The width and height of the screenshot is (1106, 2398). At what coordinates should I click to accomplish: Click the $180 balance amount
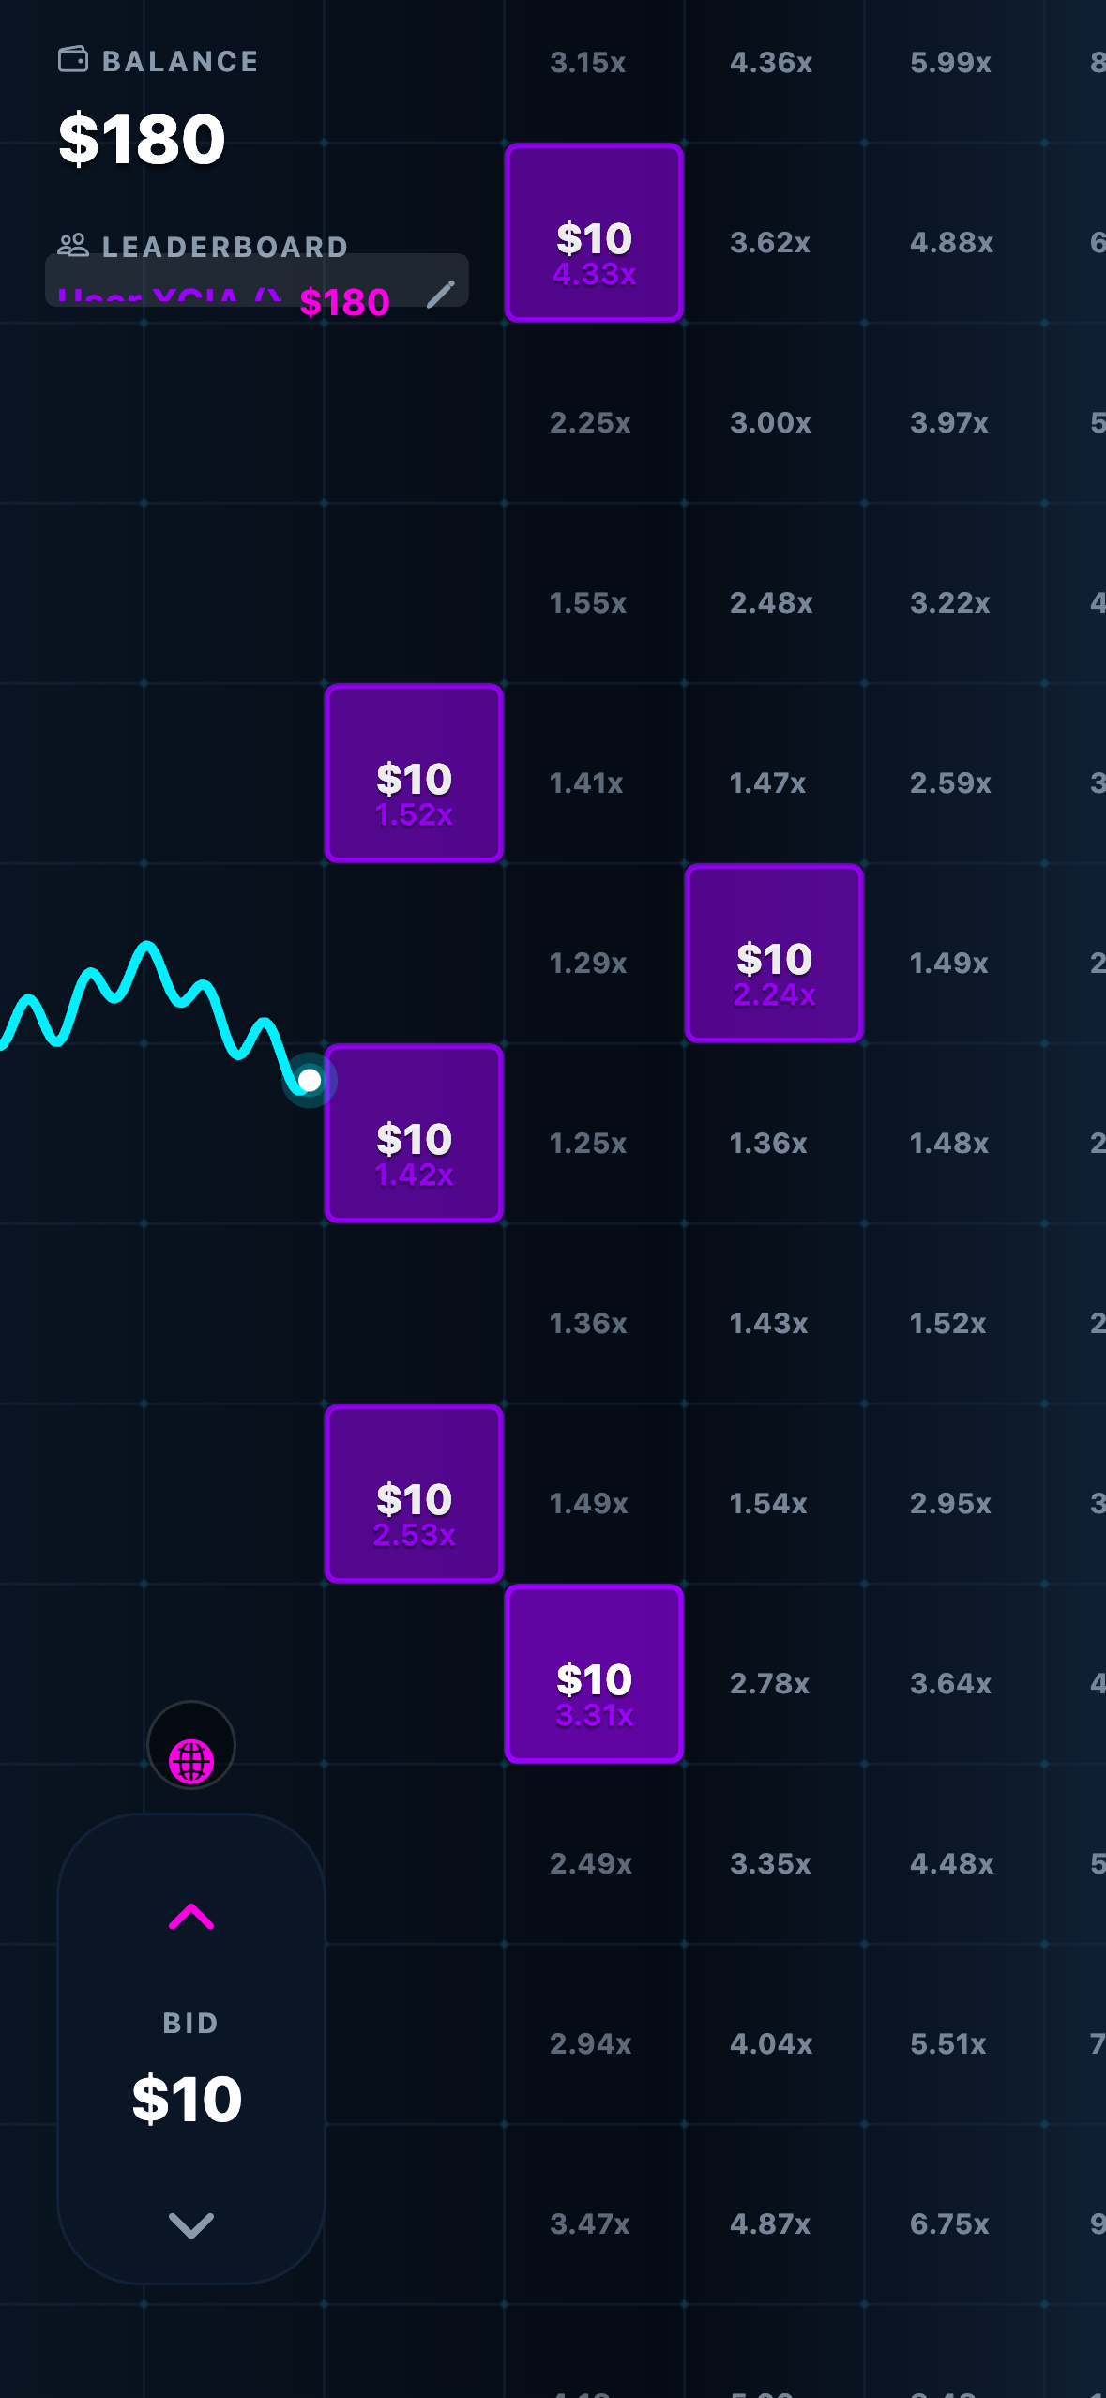[139, 139]
